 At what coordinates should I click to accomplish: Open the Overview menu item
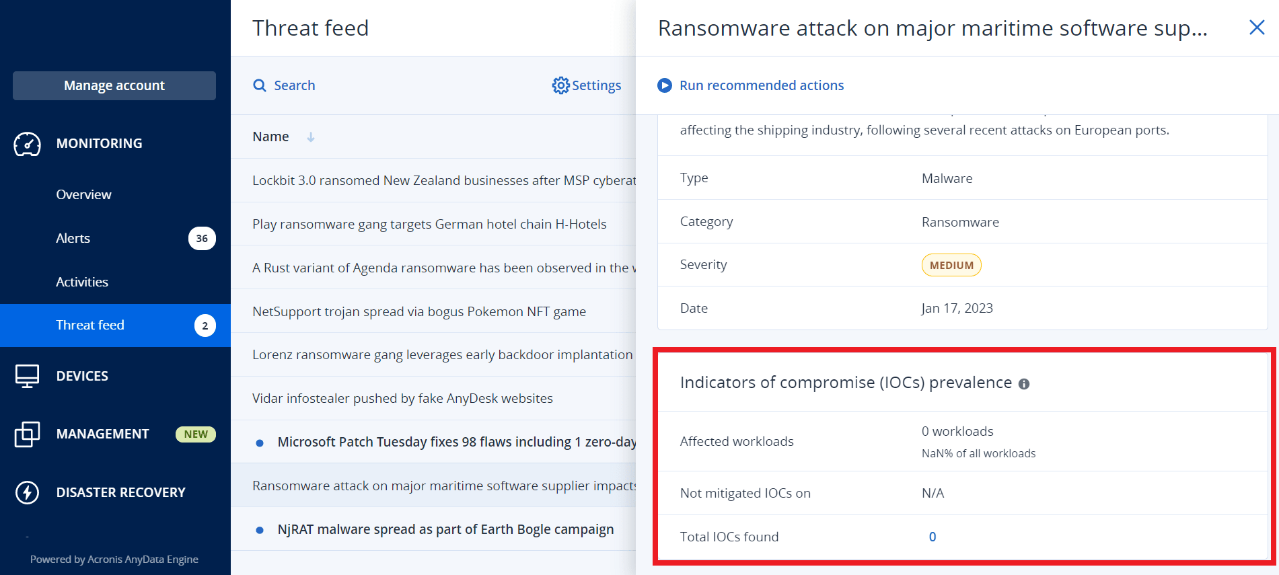tap(84, 194)
